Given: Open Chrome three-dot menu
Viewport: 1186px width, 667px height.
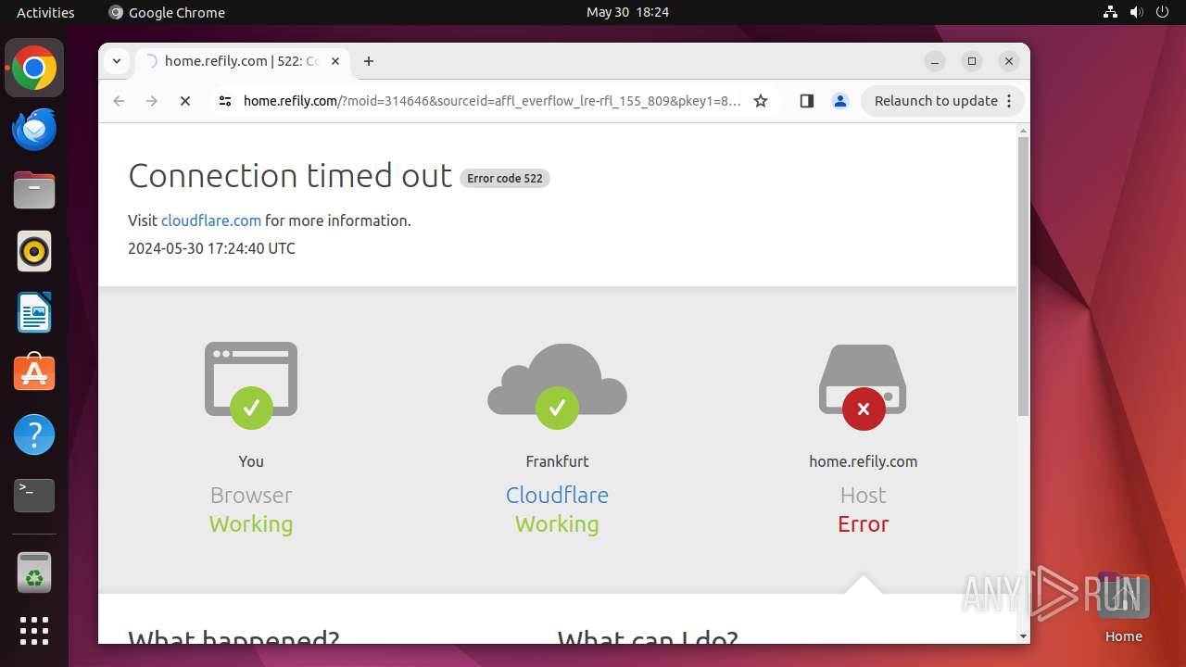Looking at the screenshot, I should pos(1010,101).
